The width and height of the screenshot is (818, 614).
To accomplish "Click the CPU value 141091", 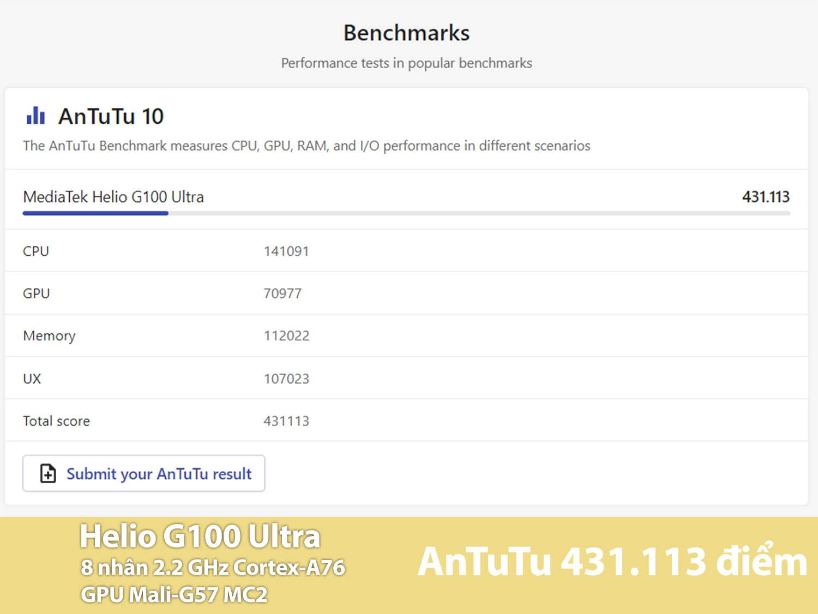I will tap(286, 251).
